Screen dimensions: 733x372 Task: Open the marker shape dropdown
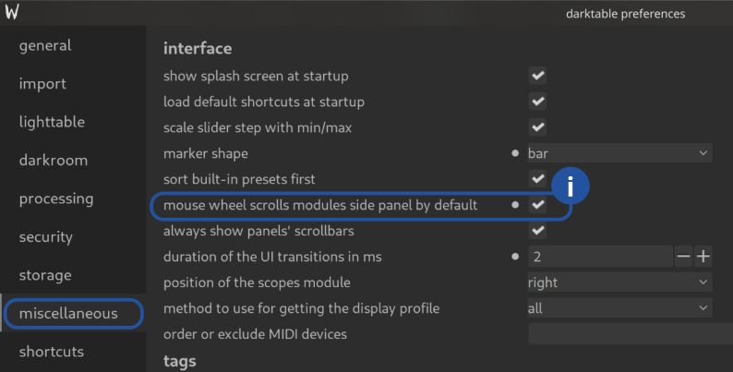[619, 153]
